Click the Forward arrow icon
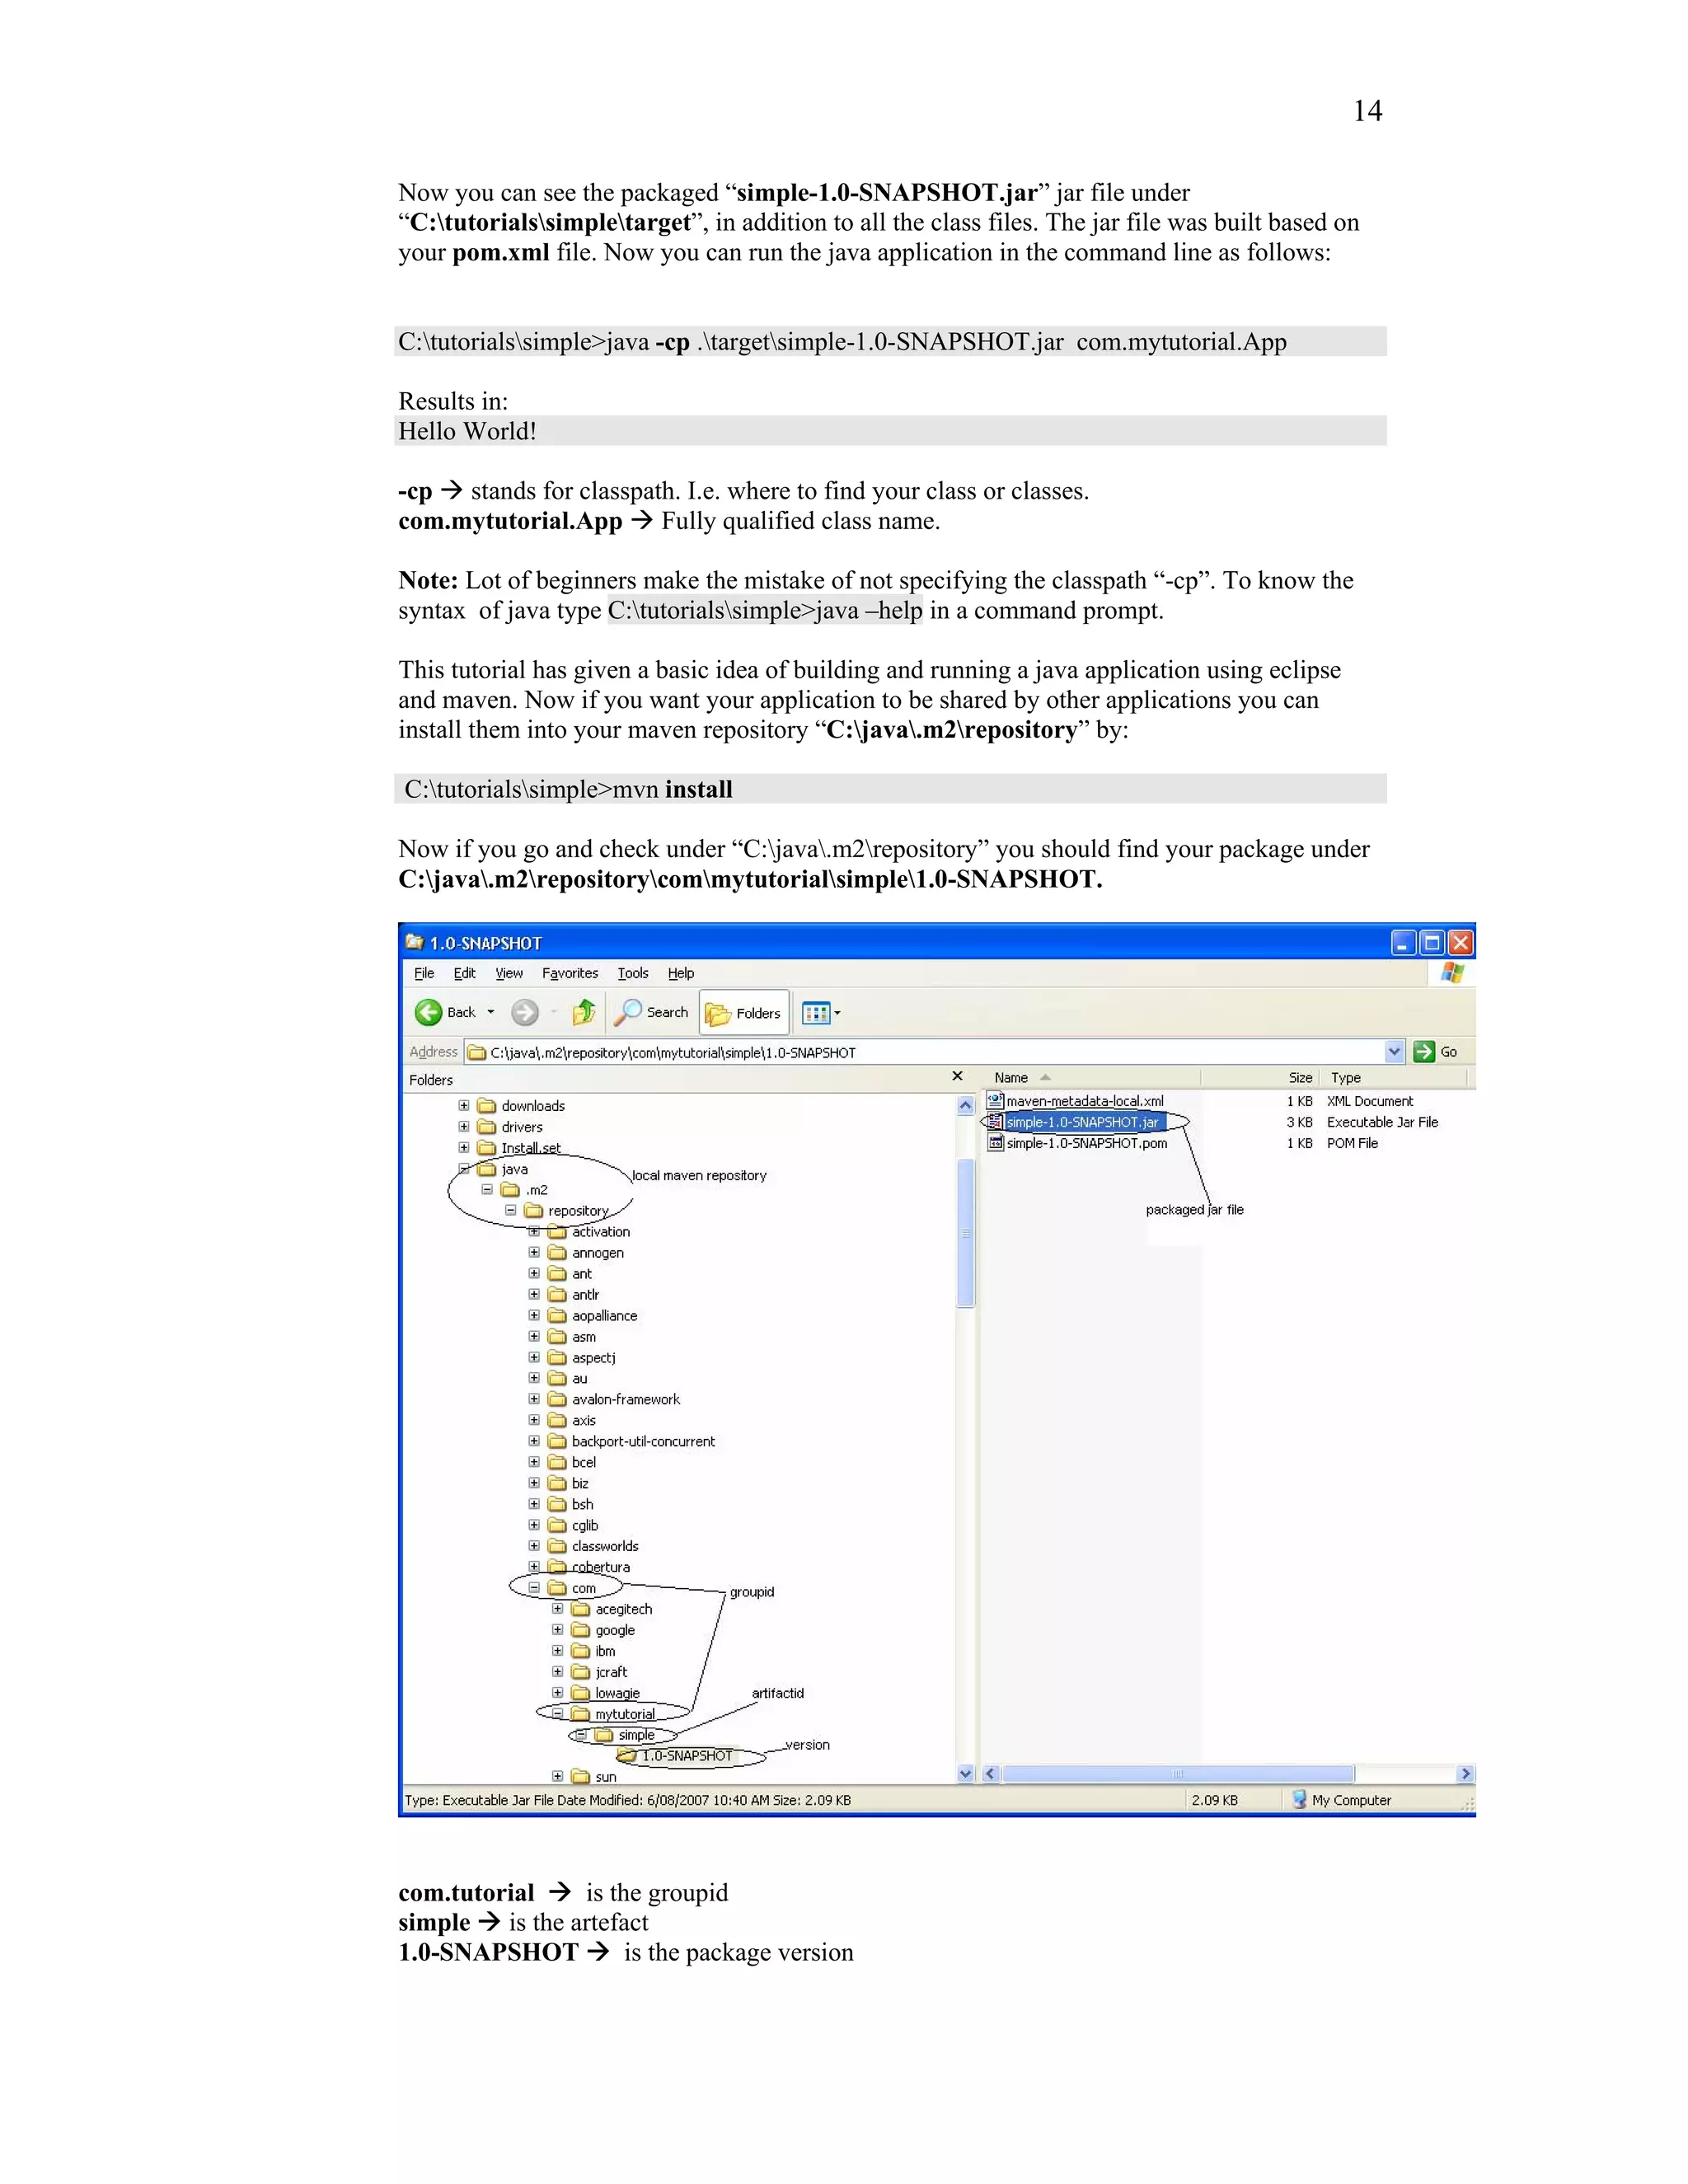Viewport: 1688px width, 2184px height. pos(524,1012)
